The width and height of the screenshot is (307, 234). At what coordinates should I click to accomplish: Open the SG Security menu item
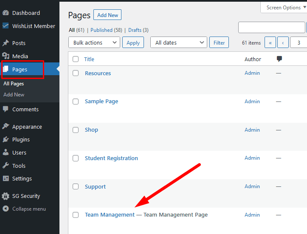[26, 196]
